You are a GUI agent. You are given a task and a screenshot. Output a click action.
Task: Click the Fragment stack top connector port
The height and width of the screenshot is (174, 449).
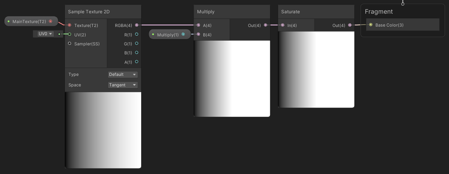coord(402,4)
